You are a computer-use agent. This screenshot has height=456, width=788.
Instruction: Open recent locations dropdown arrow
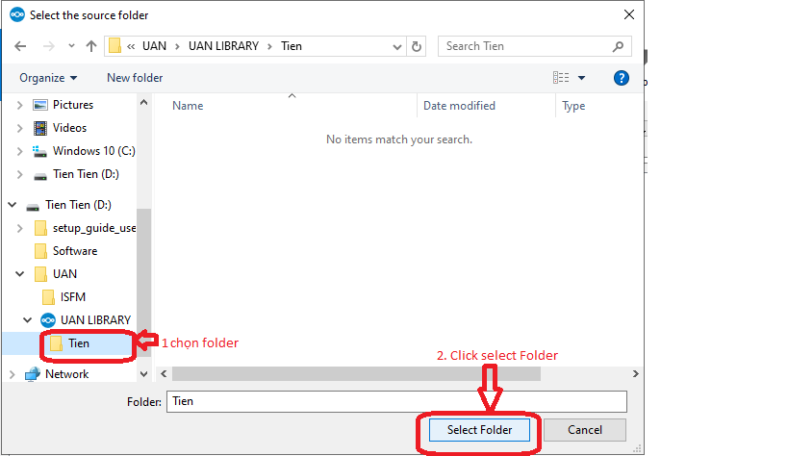click(x=71, y=46)
